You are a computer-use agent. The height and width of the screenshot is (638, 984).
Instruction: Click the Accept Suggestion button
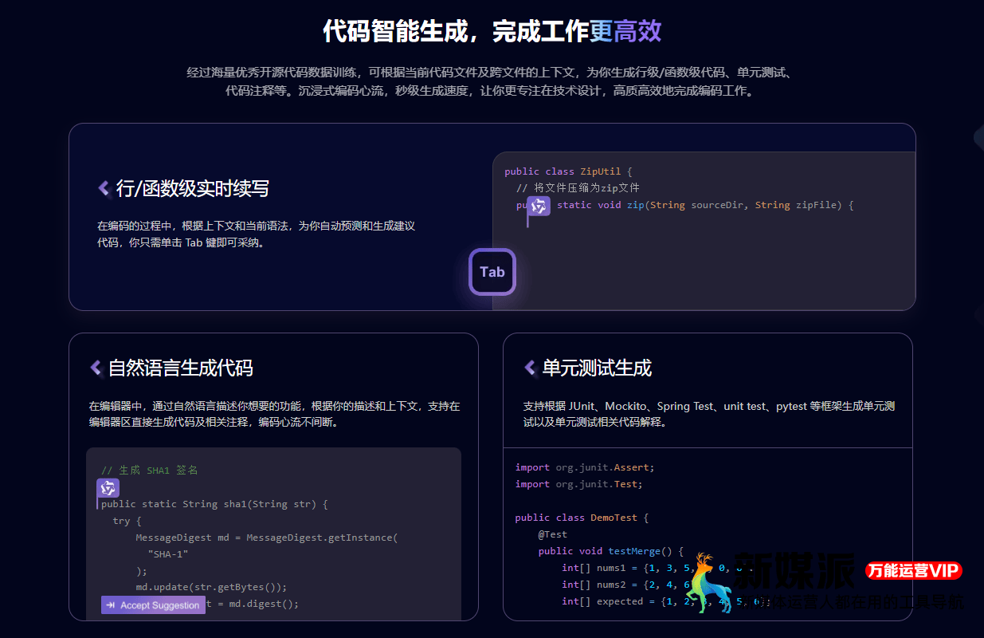(x=153, y=605)
